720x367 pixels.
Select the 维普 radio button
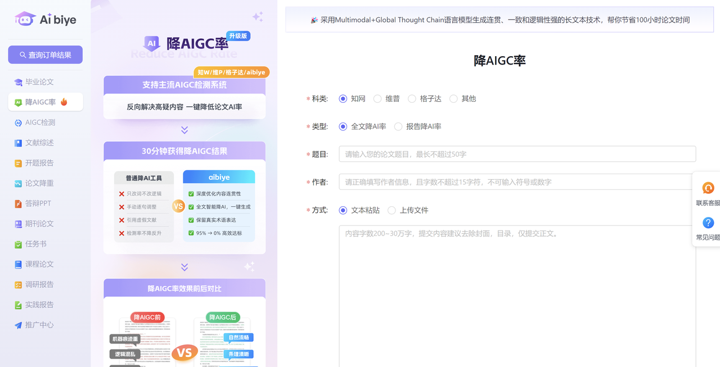377,99
